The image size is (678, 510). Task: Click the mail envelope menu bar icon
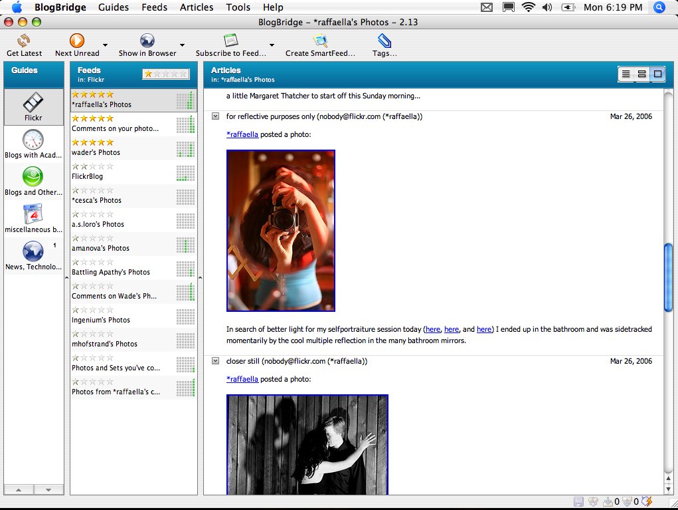coord(487,7)
